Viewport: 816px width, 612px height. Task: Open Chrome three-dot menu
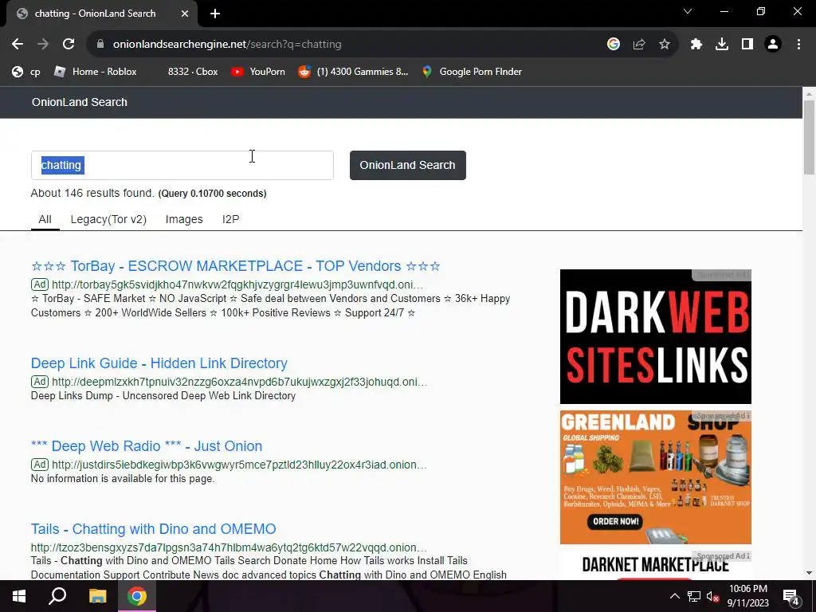click(798, 45)
